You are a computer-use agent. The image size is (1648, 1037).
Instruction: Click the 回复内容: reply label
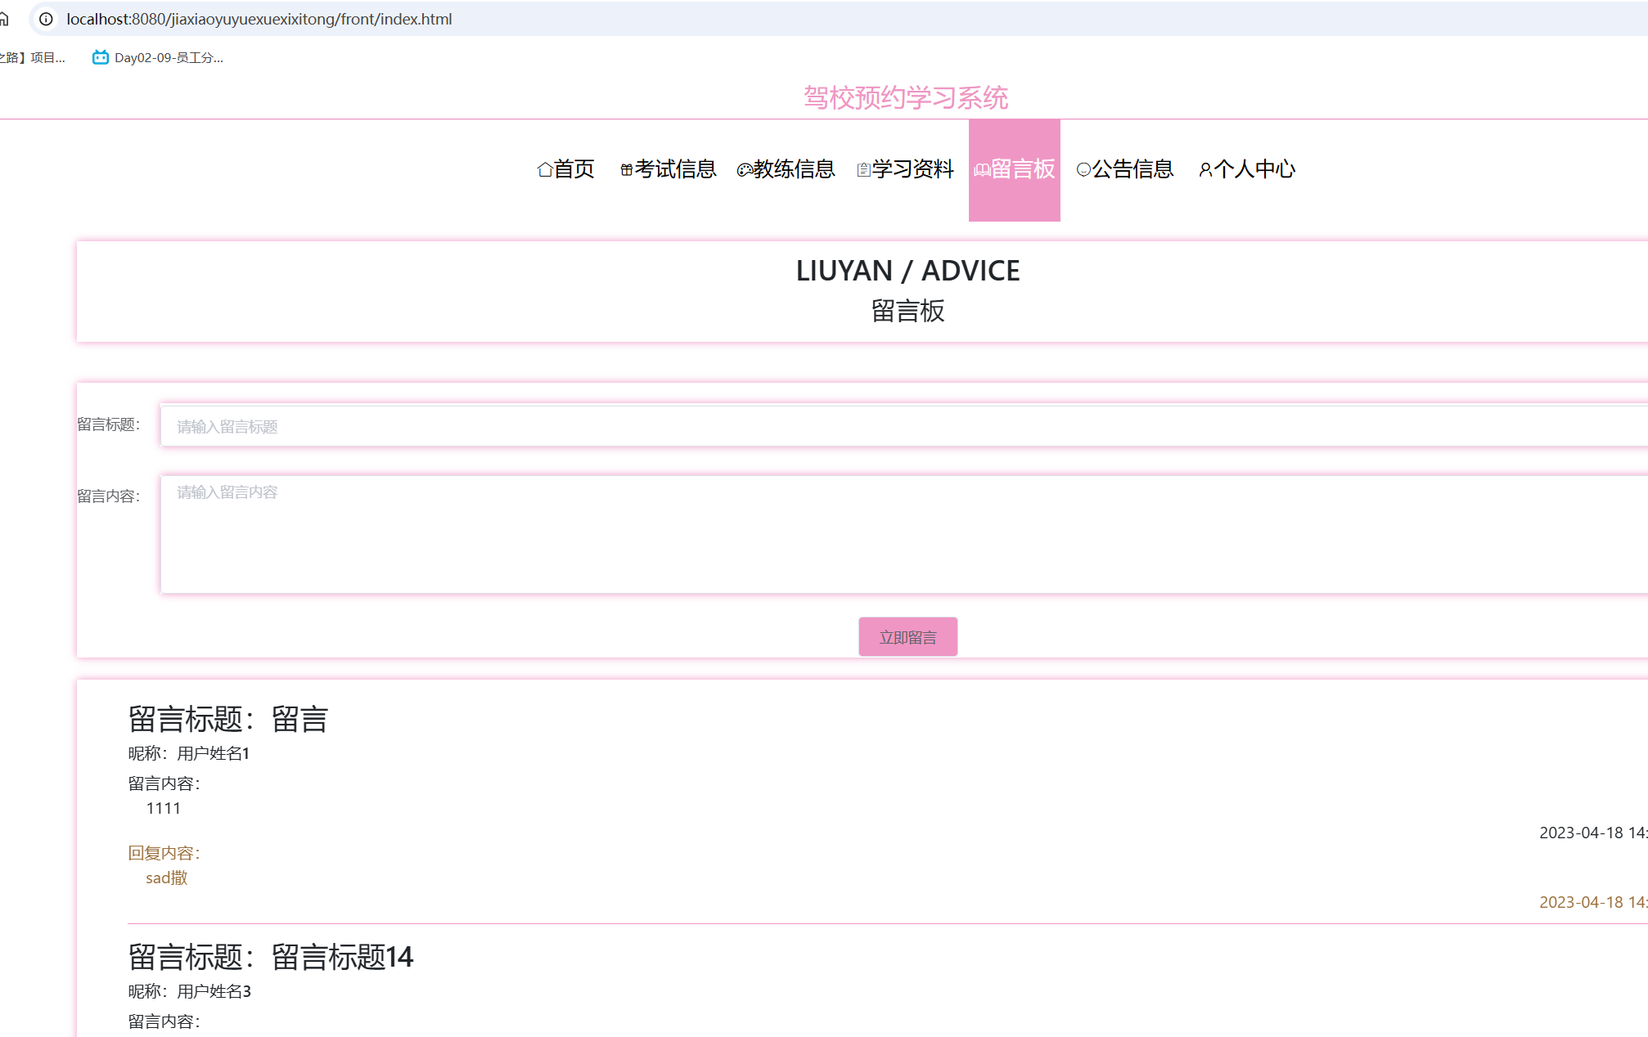tap(164, 853)
